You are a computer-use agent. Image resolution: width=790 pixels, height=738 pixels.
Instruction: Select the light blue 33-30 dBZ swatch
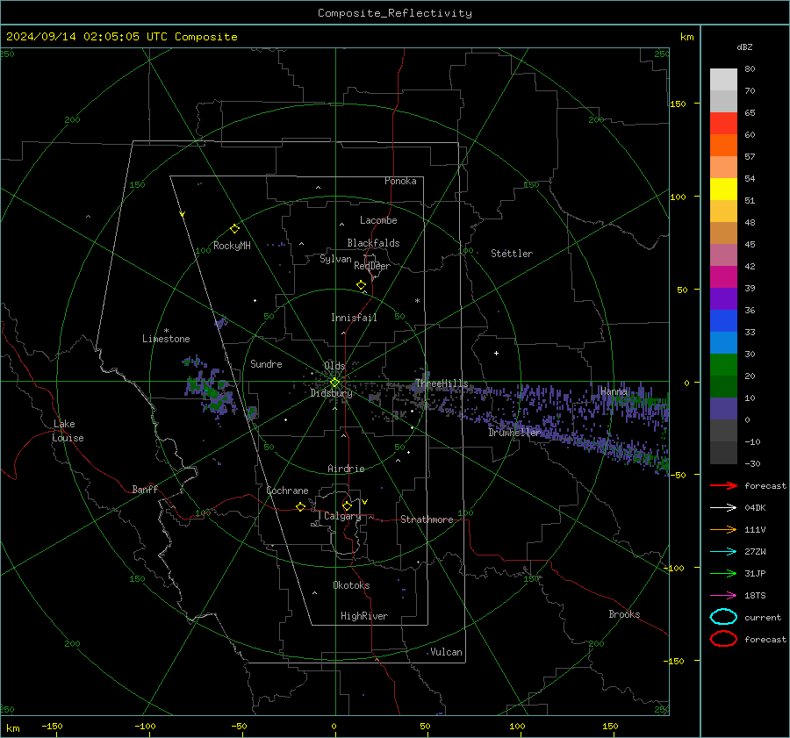click(x=723, y=343)
